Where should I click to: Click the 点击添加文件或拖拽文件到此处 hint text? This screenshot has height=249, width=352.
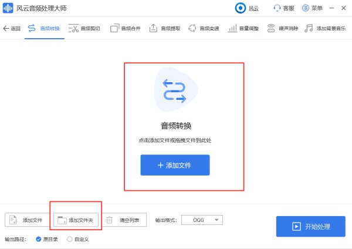click(x=175, y=140)
